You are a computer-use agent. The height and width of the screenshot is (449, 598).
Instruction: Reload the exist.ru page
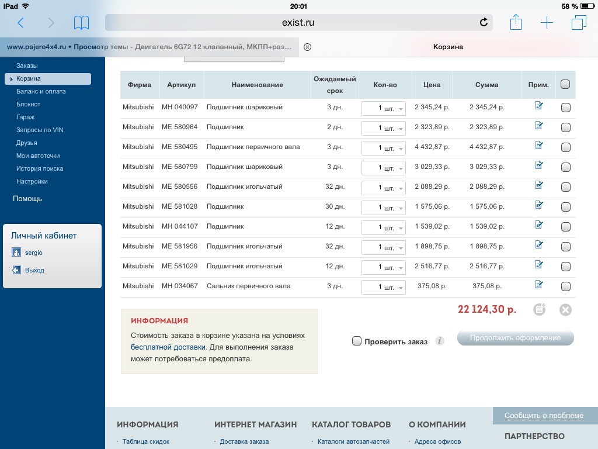click(483, 23)
